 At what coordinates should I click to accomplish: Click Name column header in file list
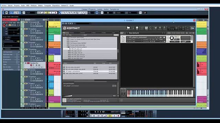coord(65,63)
